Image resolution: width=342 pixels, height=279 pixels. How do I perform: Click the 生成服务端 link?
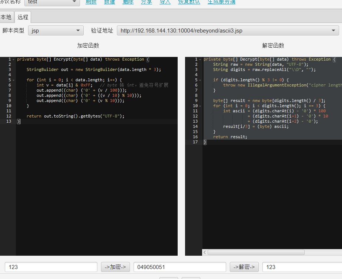(221, 2)
